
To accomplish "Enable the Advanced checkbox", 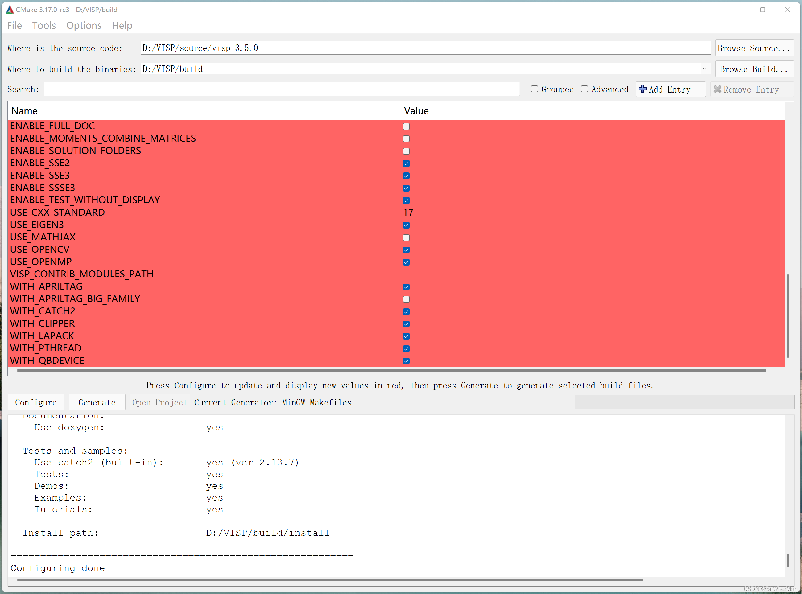I will [585, 89].
